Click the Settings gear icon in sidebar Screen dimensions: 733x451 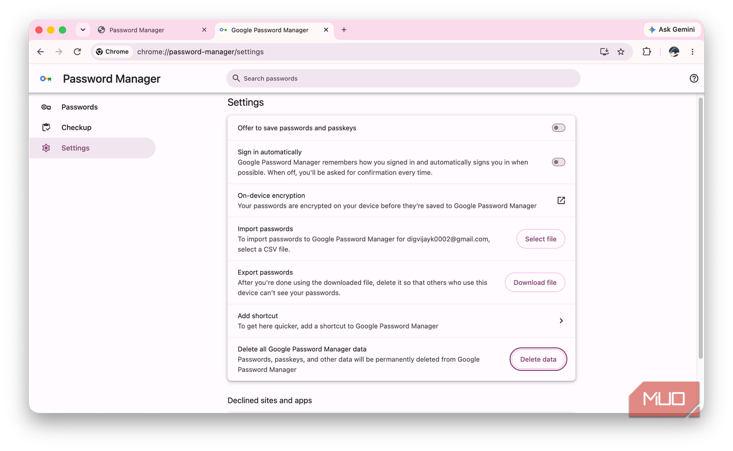click(x=46, y=148)
